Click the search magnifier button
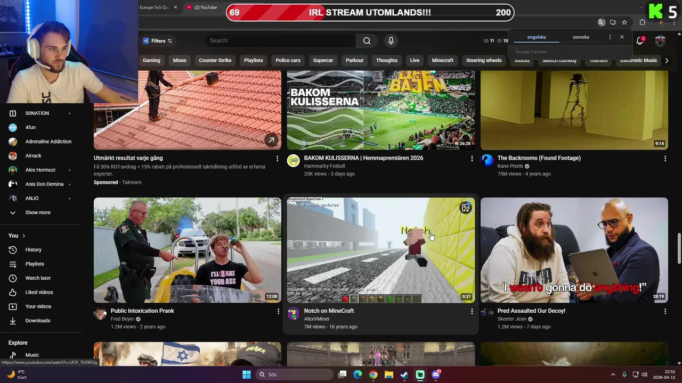 (367, 41)
